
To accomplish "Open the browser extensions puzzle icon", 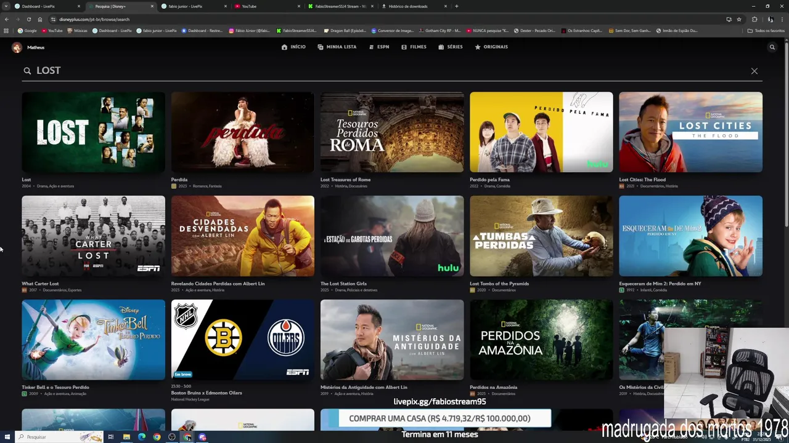I will point(754,19).
